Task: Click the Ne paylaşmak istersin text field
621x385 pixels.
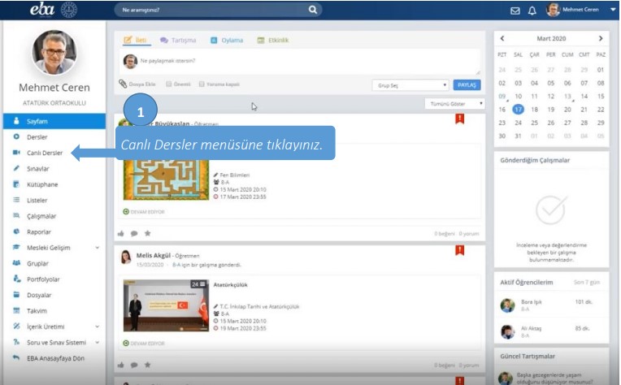Action: (301, 61)
